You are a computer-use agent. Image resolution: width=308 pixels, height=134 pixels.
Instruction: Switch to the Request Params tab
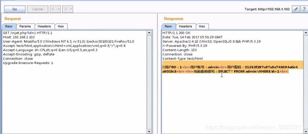click(x=25, y=26)
